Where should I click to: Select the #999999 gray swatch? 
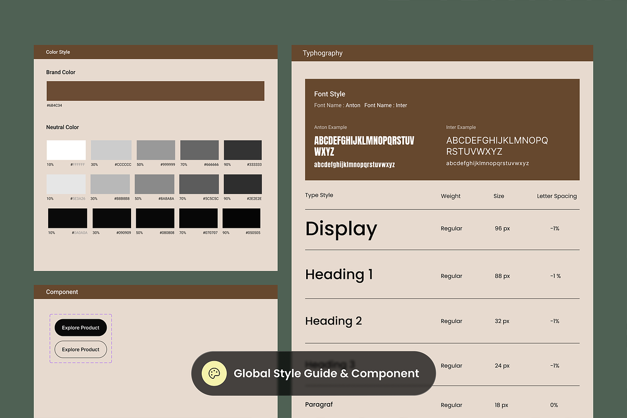tap(156, 150)
